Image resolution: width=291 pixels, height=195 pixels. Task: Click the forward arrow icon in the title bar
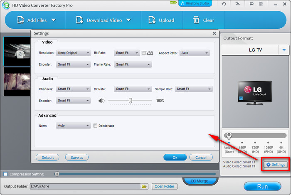(x=237, y=4)
